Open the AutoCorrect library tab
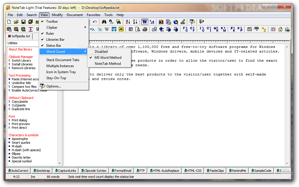299x187 pixels. (18, 171)
